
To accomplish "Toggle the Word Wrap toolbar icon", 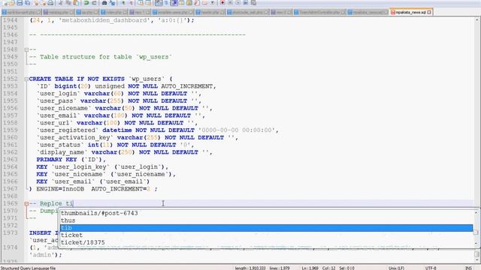I will 159,3.
